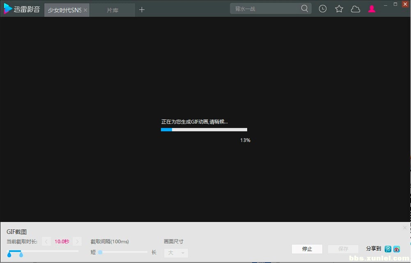Image resolution: width=411 pixels, height=263 pixels.
Task: Share GIF to Weibo icon
Action: 397,249
